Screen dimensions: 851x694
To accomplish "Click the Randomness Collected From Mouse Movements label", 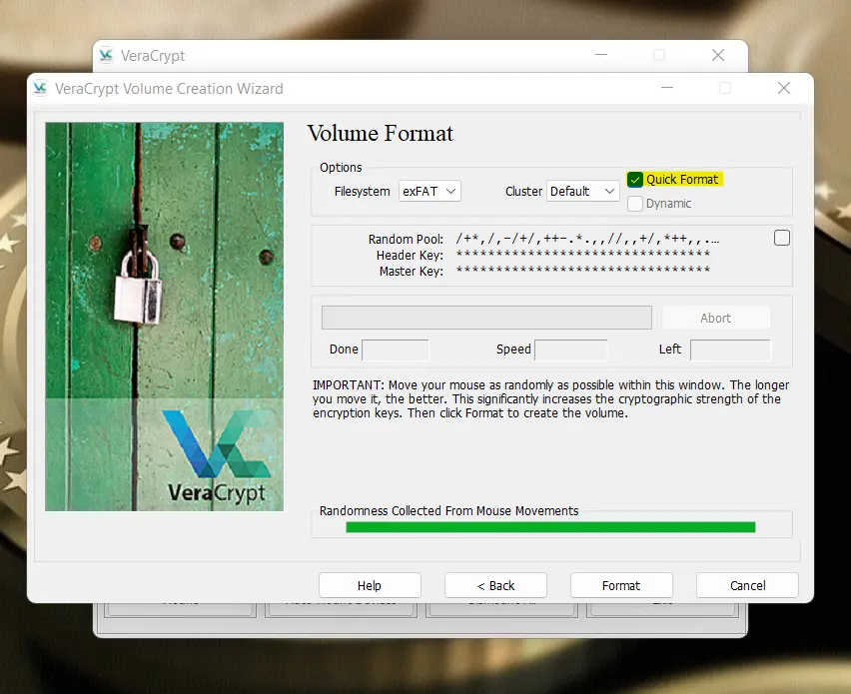I will [x=448, y=510].
